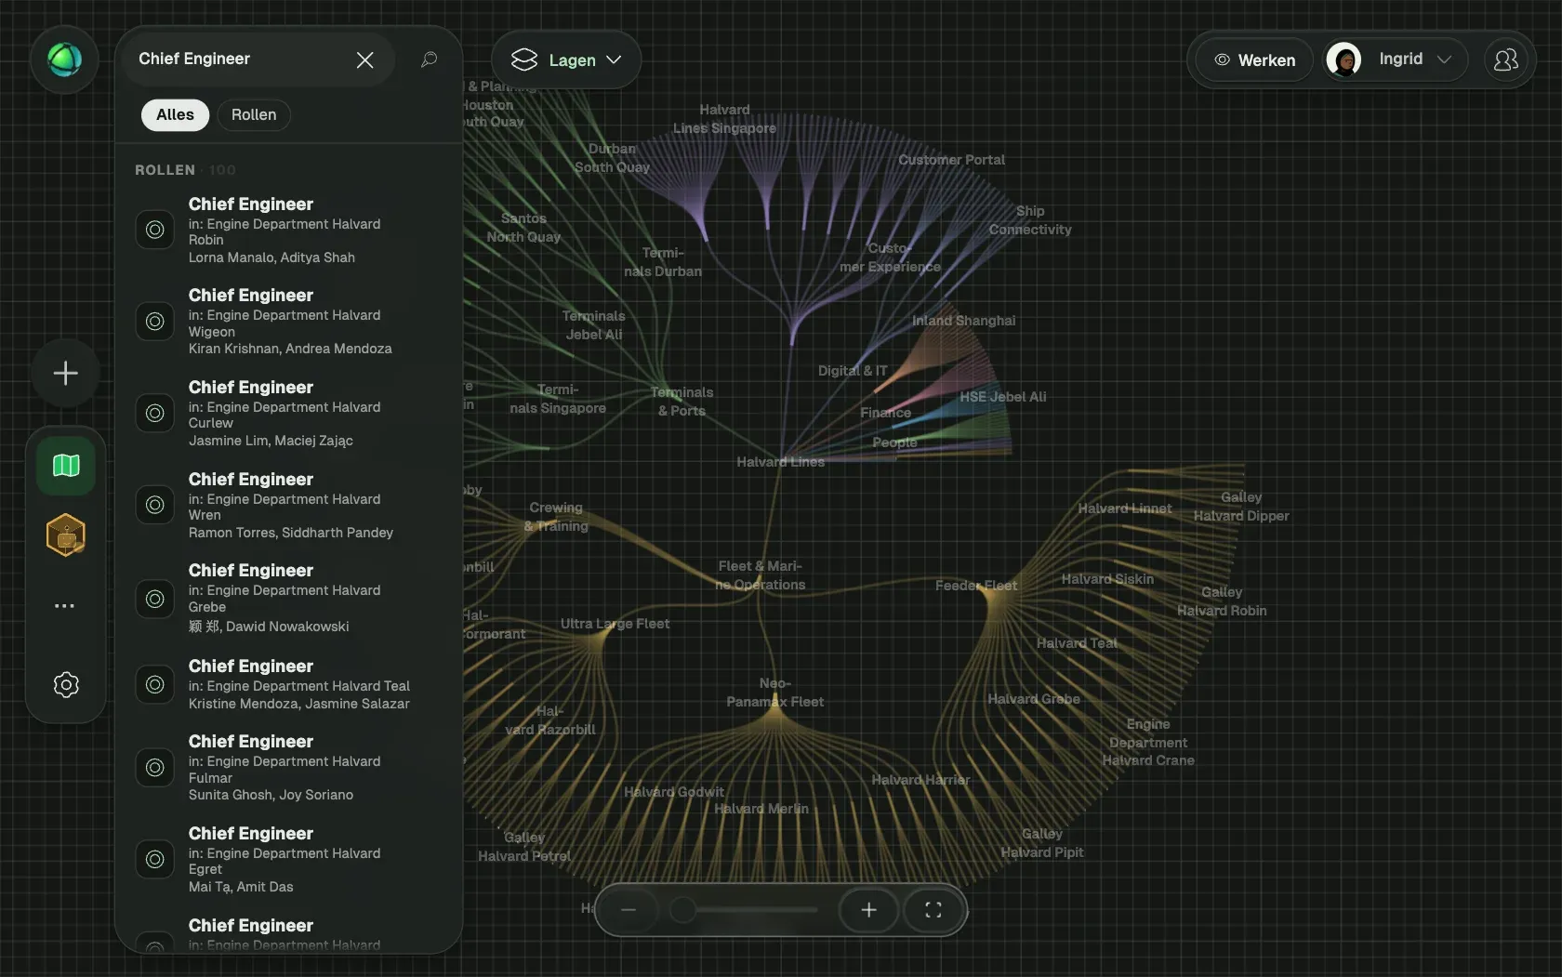Viewport: 1562px width, 977px height.
Task: Click role icon beside Sunita Ghosh entry
Action: pos(155,768)
